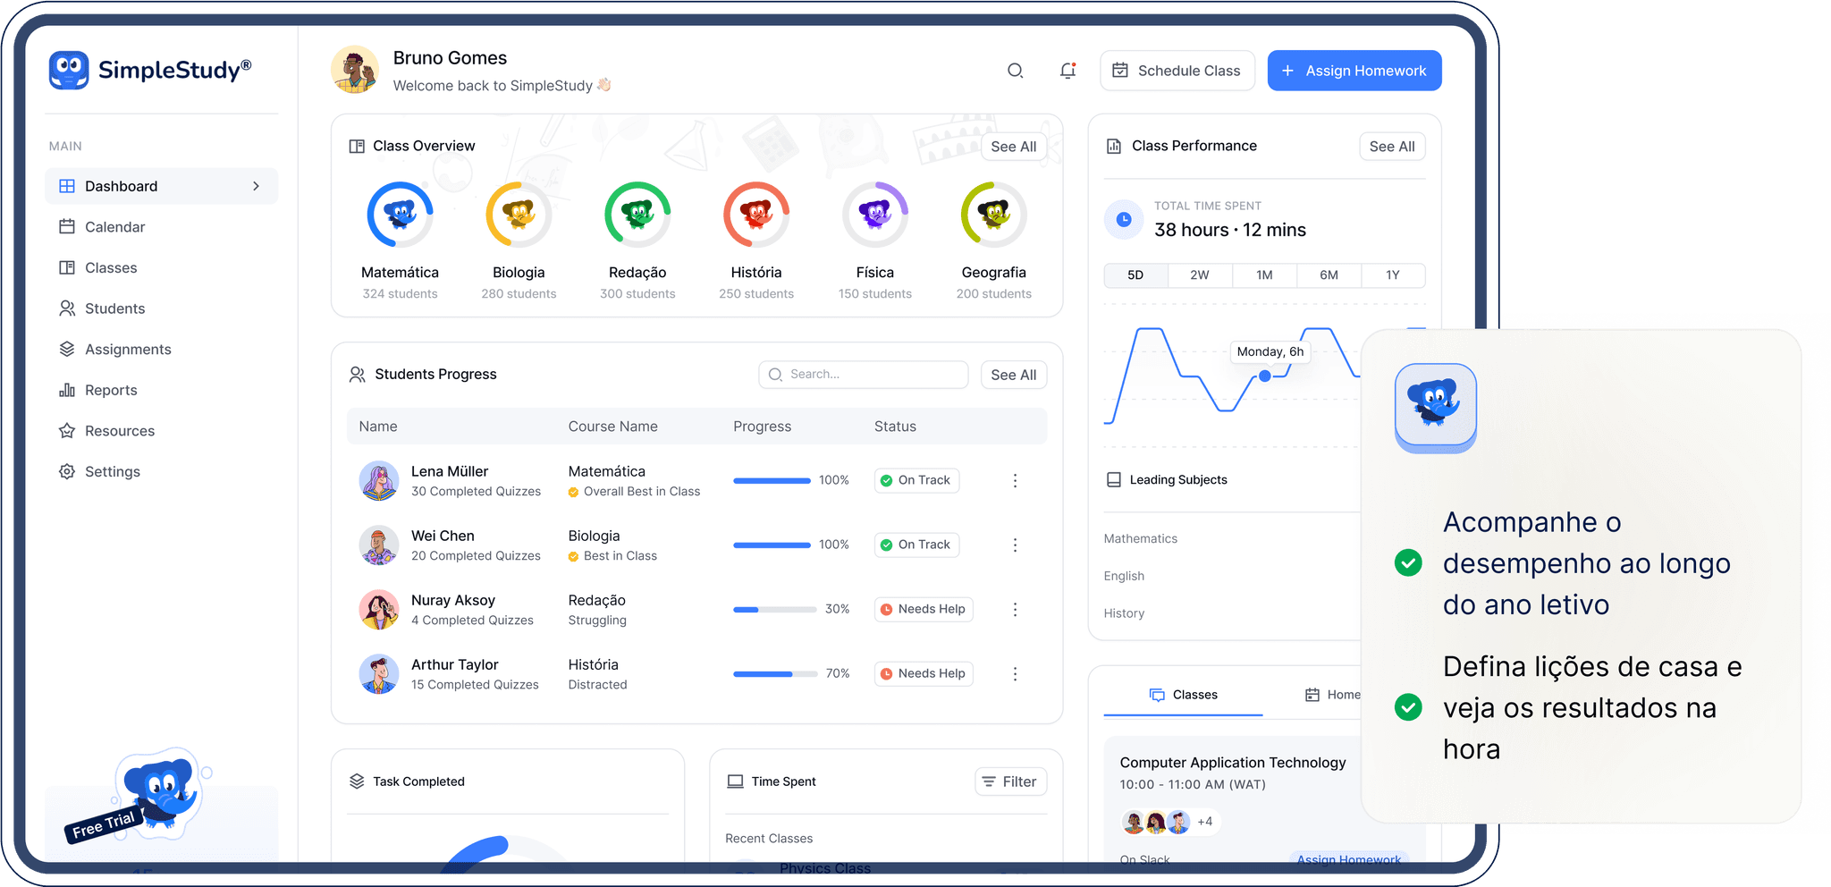Click the Monday data point on chart
This screenshot has width=1831, height=887.
point(1265,376)
